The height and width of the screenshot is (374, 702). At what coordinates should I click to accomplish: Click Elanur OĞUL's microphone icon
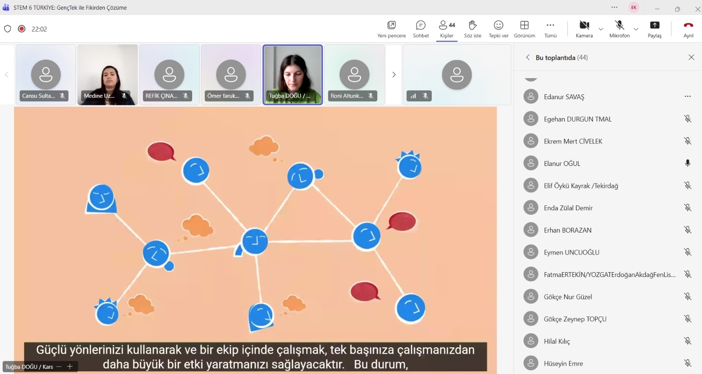pyautogui.click(x=688, y=163)
